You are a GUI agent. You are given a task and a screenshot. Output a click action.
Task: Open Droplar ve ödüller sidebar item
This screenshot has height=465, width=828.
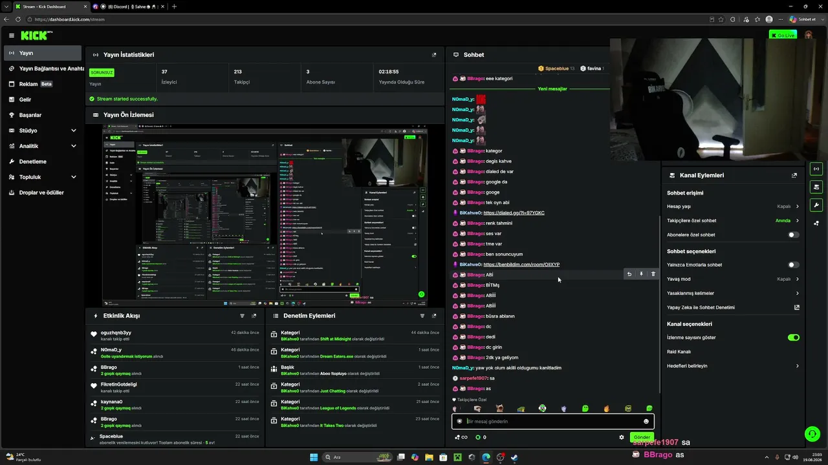pyautogui.click(x=43, y=192)
